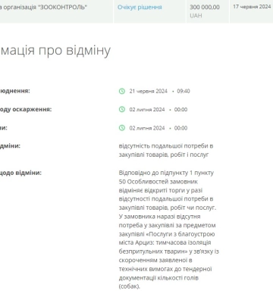
Task: Click the label ending "оду оскарження:"
Action: tap(26, 110)
